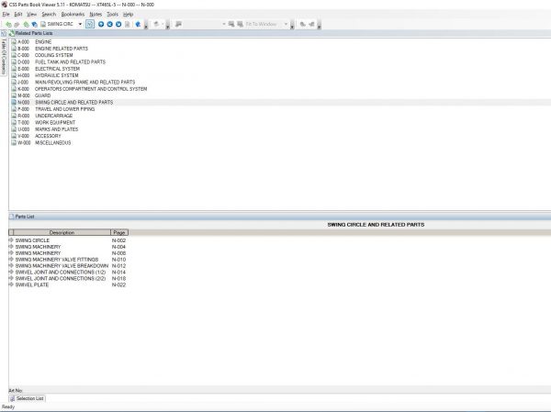551x412 pixels.
Task: Select D-000 FUEL TANK AND RELATED PARTS
Action: coord(59,61)
